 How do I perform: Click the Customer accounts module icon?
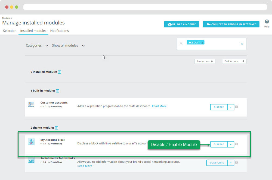tap(31, 104)
